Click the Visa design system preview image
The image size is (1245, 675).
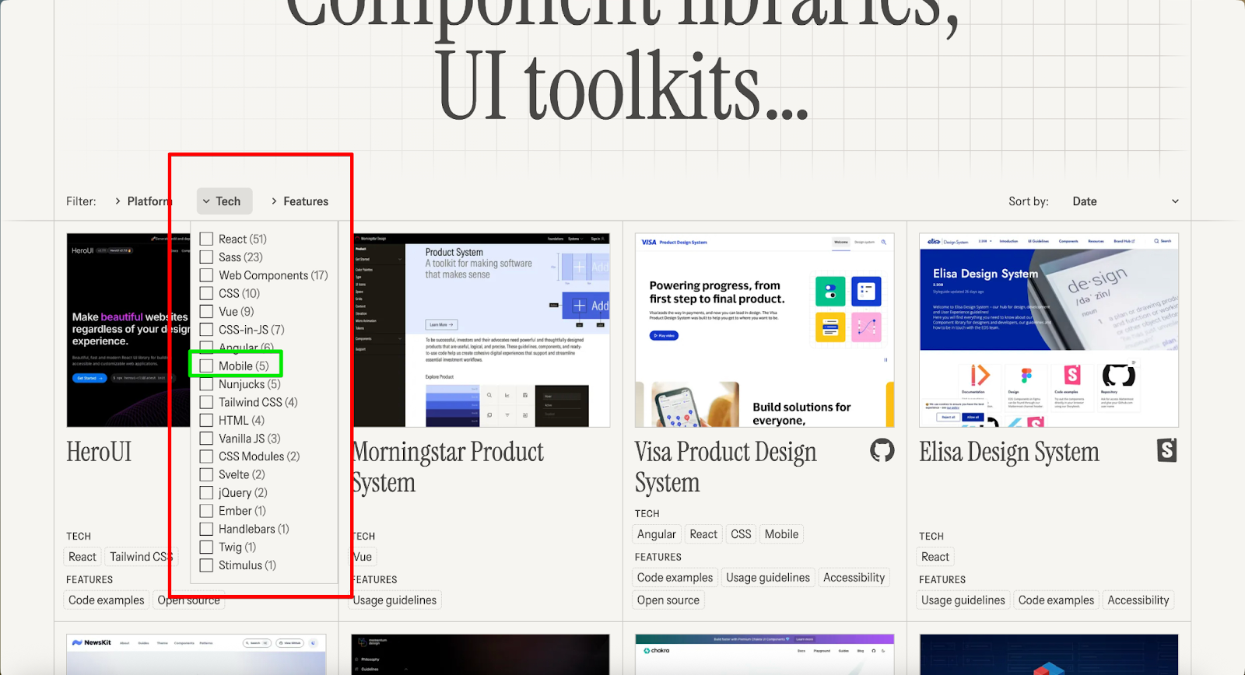coord(765,330)
